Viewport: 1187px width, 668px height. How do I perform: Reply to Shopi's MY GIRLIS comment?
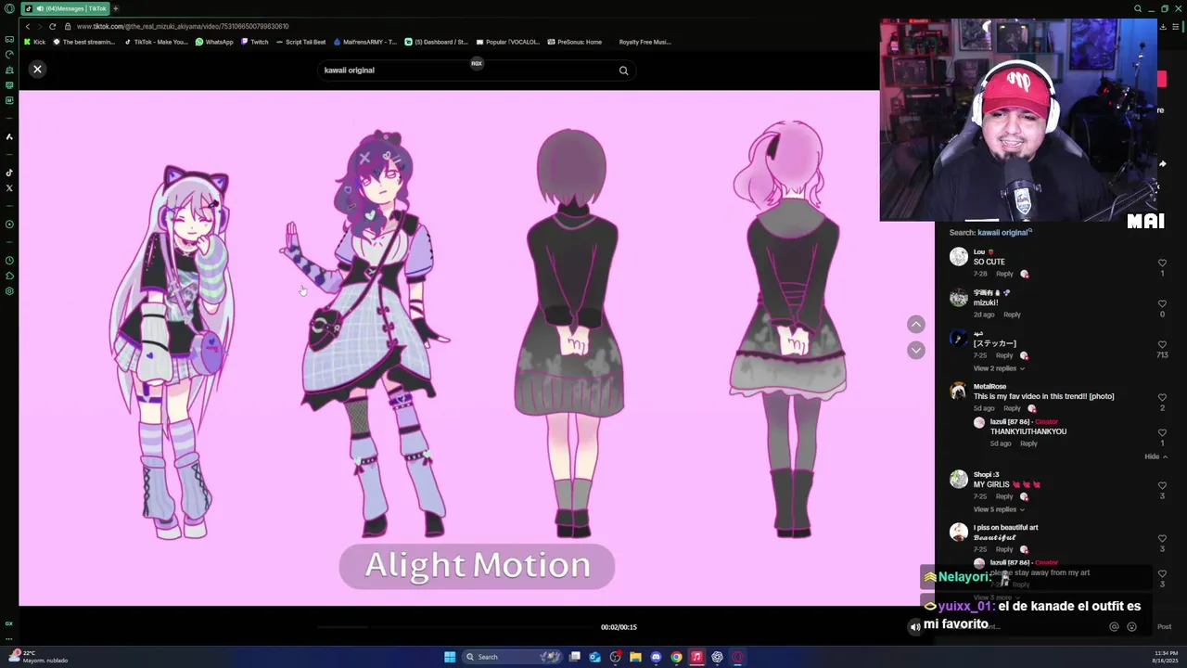1004,496
